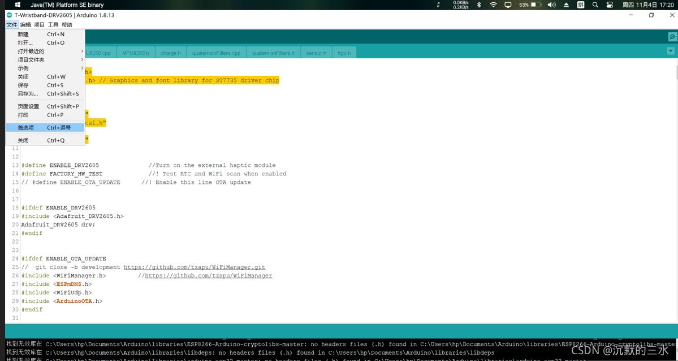This screenshot has height=361, width=678.
Task: Switch to the ttgo.h tab
Action: tap(344, 53)
